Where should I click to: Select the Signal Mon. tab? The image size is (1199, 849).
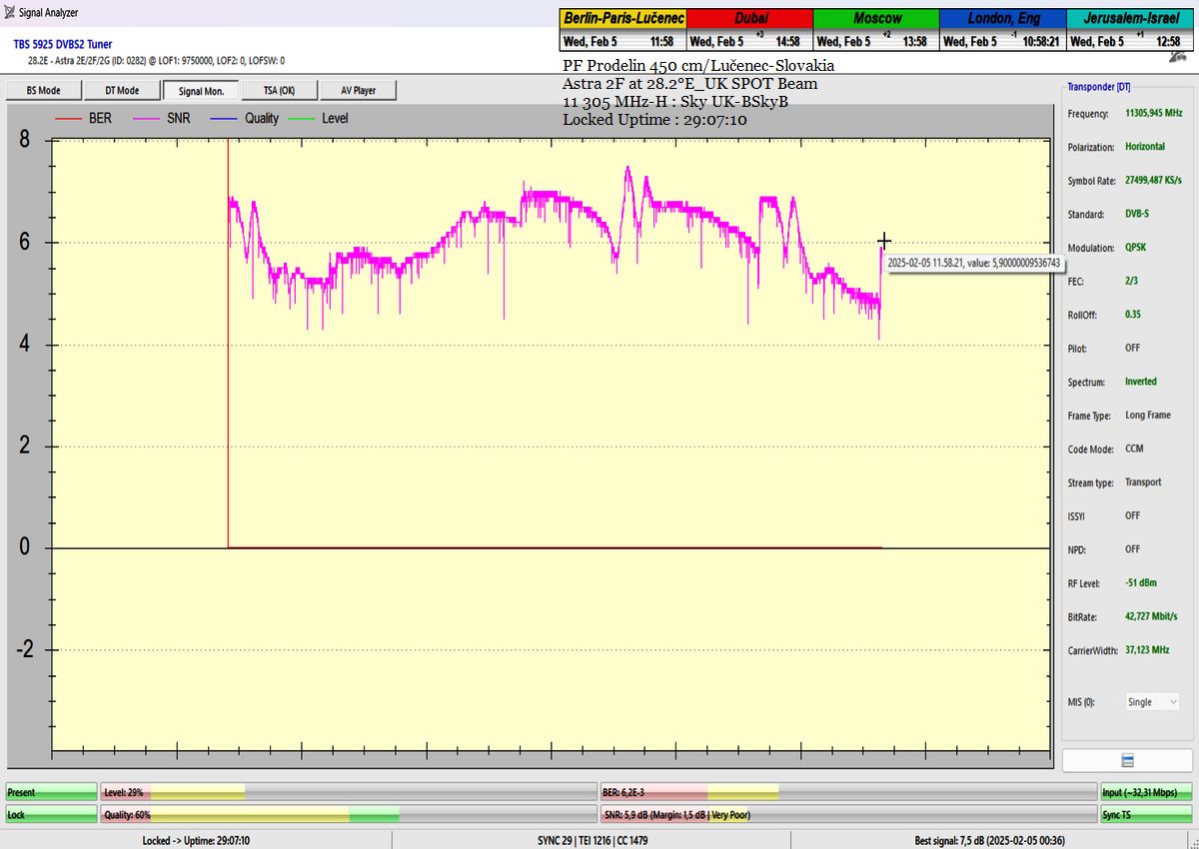200,91
